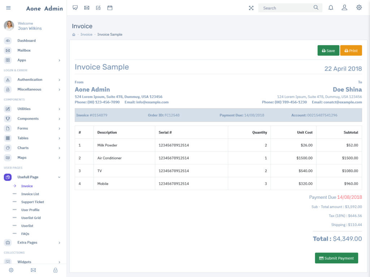This screenshot has height=277, width=370.
Task: Click the Charts pie icon
Action: 8,148
